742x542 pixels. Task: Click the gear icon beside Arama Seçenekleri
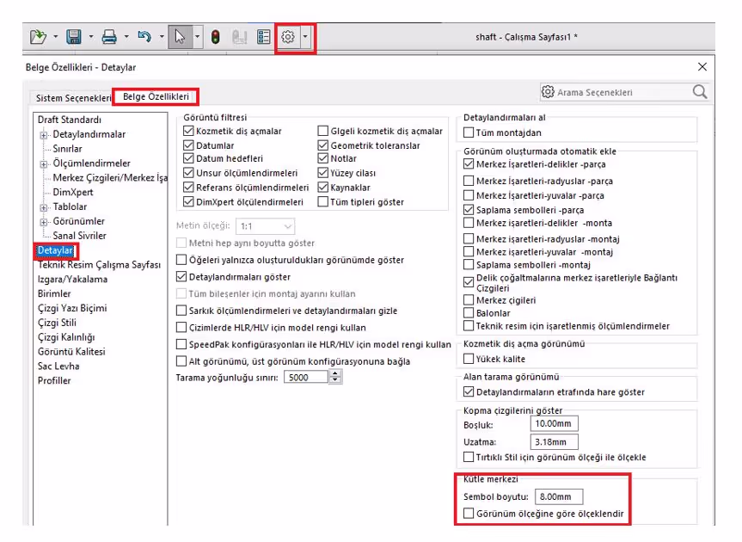(x=548, y=91)
